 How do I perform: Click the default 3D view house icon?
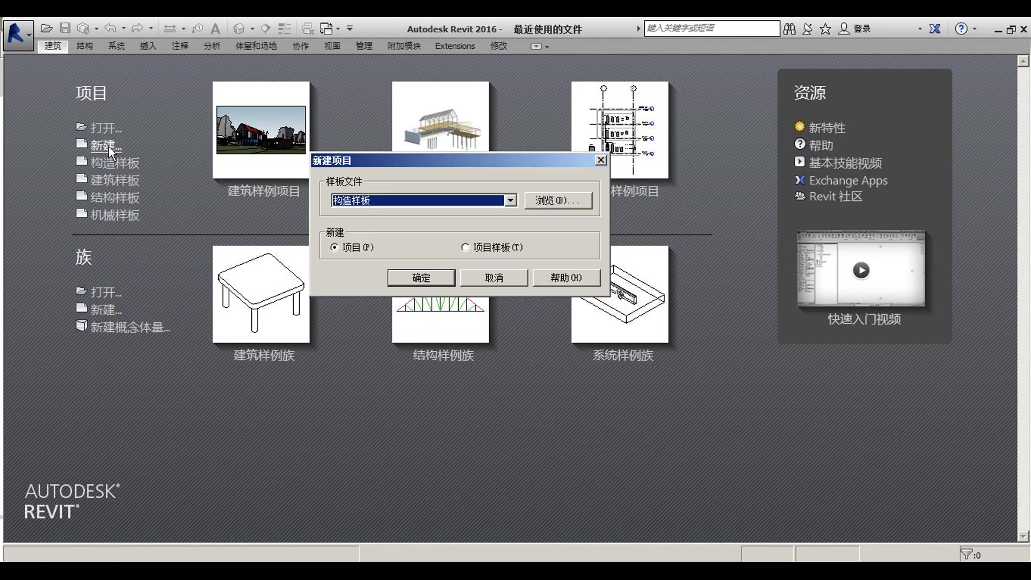[239, 28]
